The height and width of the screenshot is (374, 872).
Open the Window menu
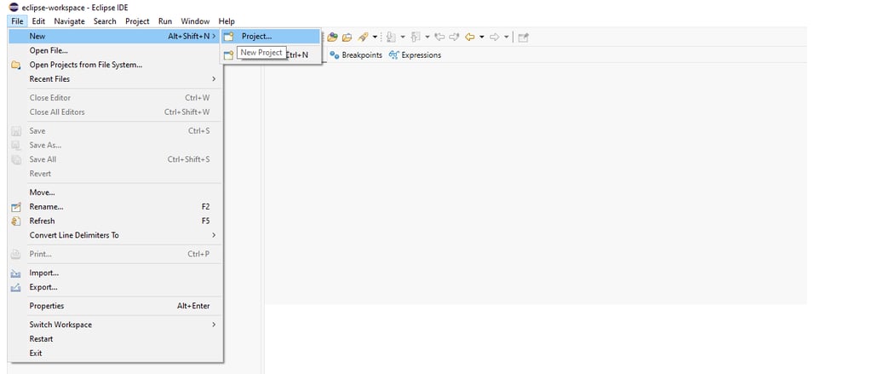[195, 21]
